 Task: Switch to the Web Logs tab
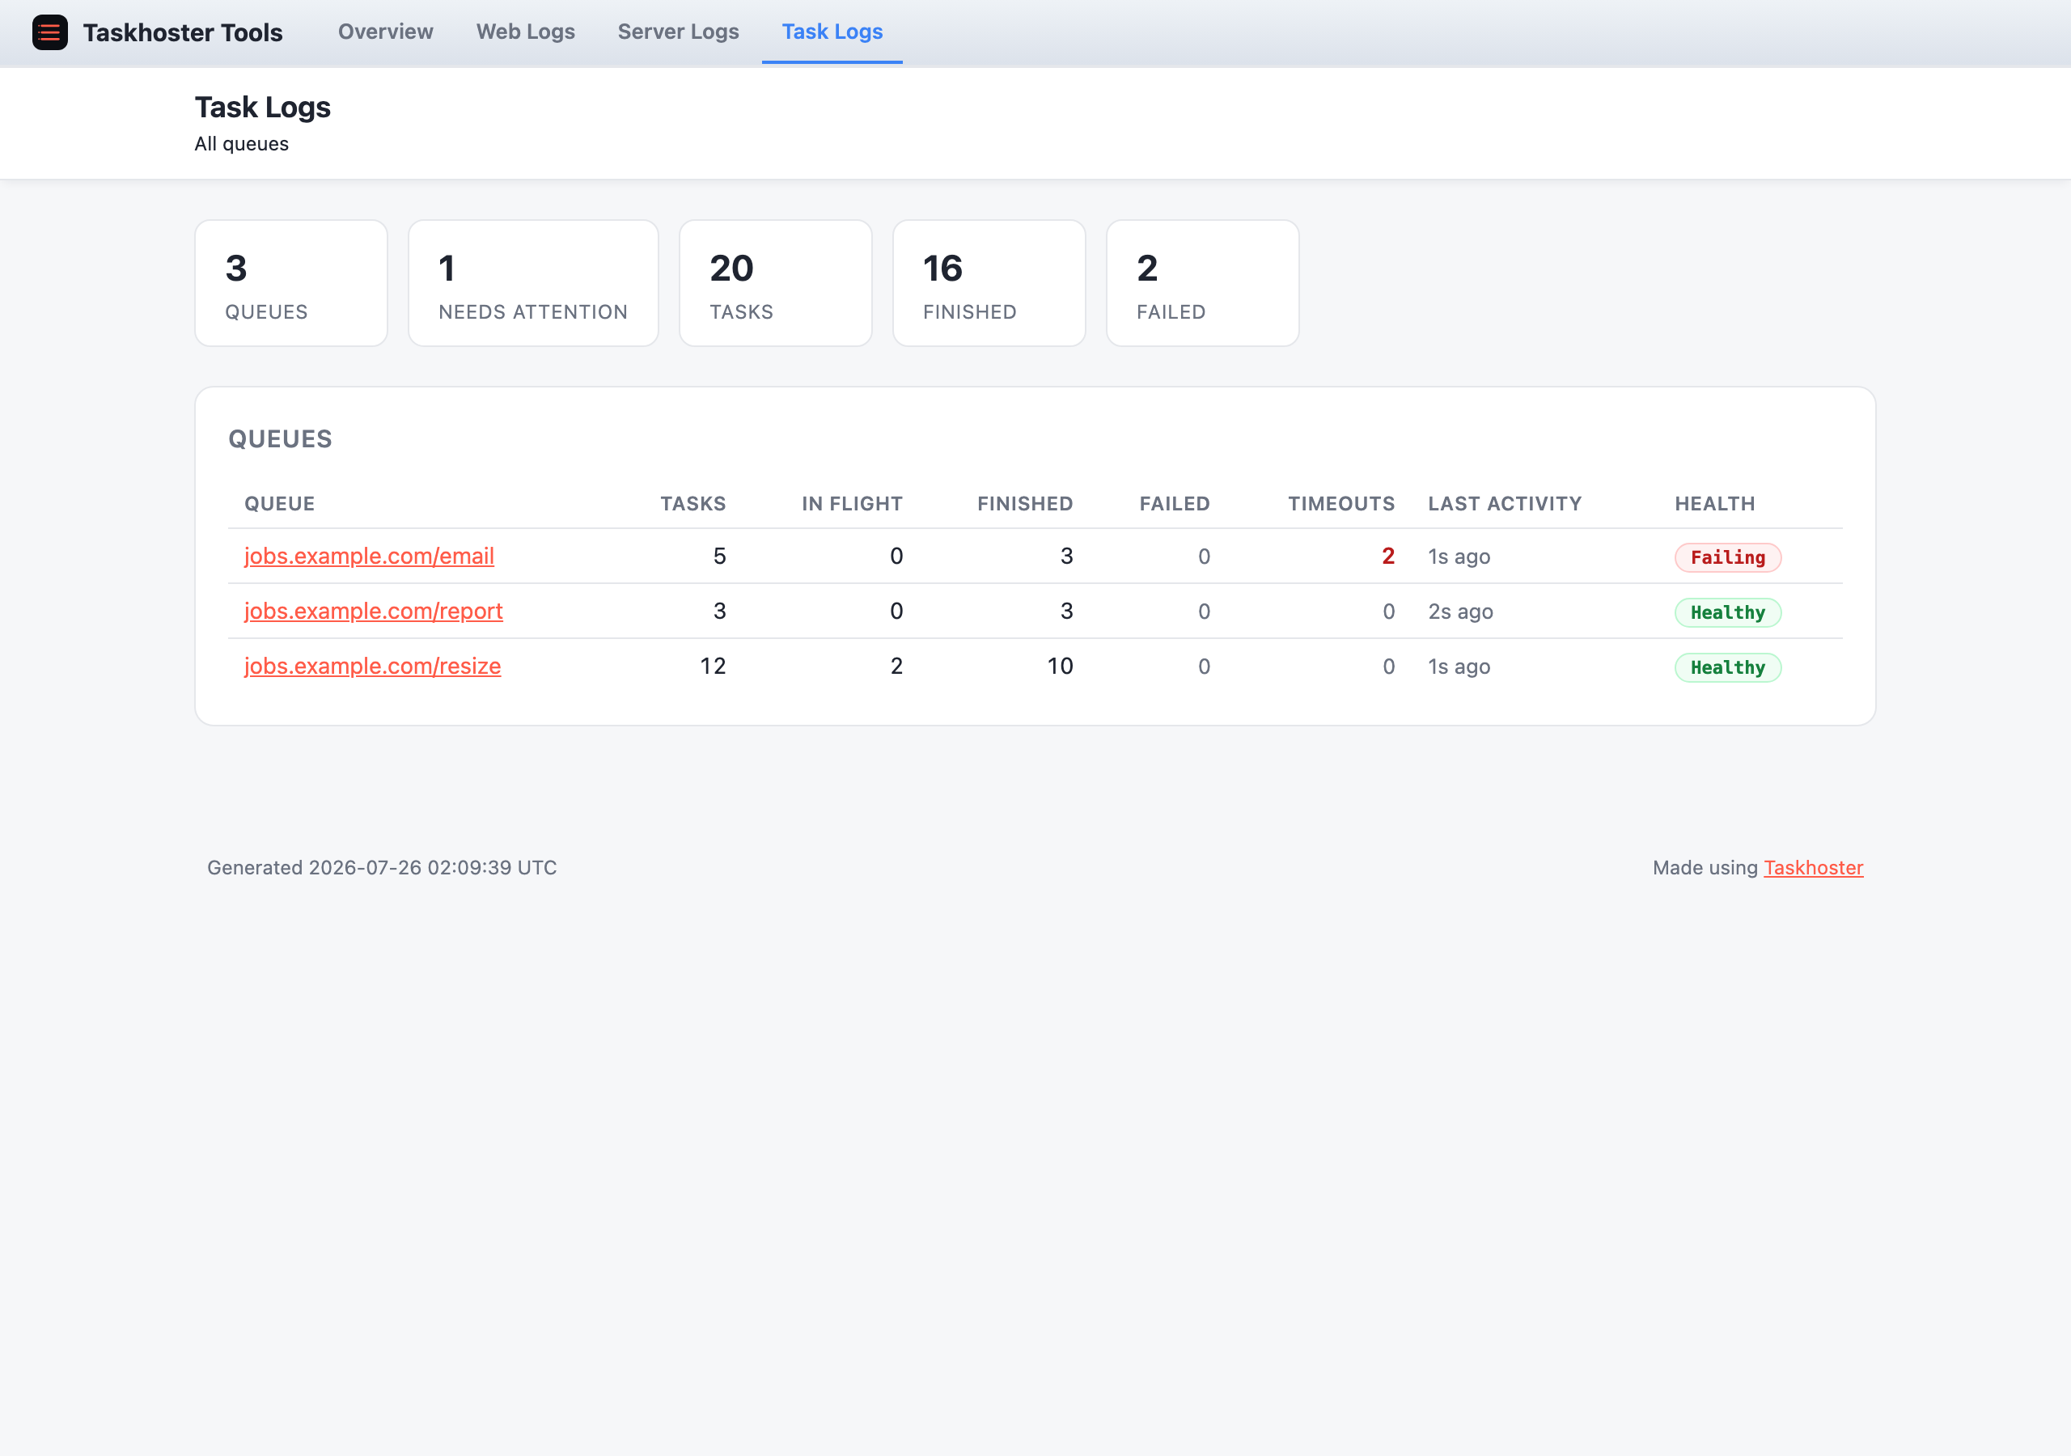(525, 32)
